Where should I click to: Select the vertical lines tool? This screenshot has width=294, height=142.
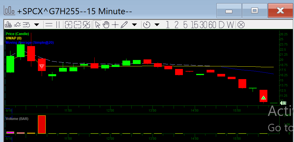(58, 25)
